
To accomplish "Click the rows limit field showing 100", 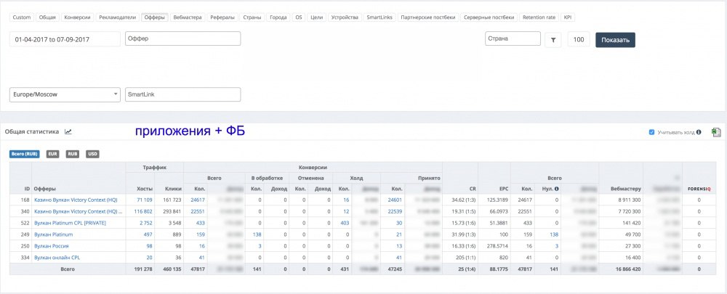I will click(579, 40).
